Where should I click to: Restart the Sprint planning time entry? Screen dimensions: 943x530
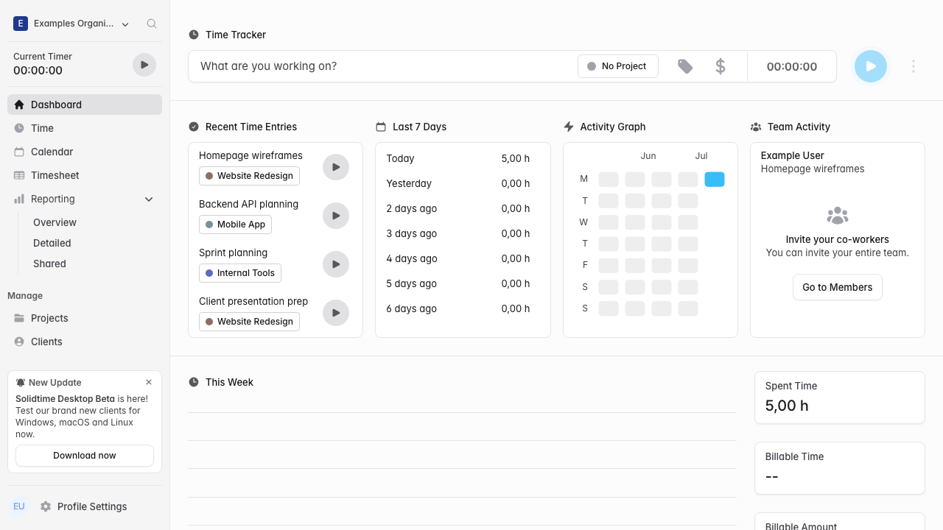pos(336,264)
